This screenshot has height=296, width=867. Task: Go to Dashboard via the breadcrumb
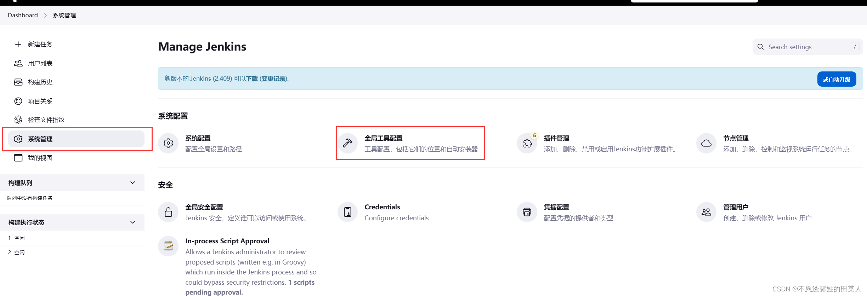coord(23,15)
